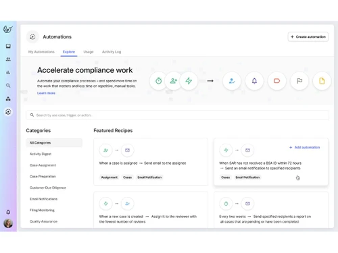The image size is (338, 253).
Task: Open the Usage tab
Action: 89,52
